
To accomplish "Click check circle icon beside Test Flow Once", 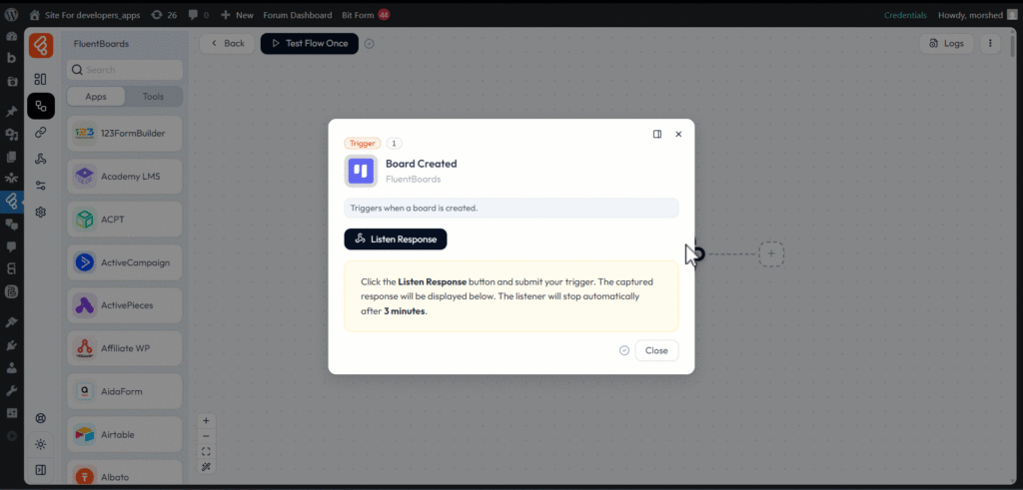I will click(370, 44).
